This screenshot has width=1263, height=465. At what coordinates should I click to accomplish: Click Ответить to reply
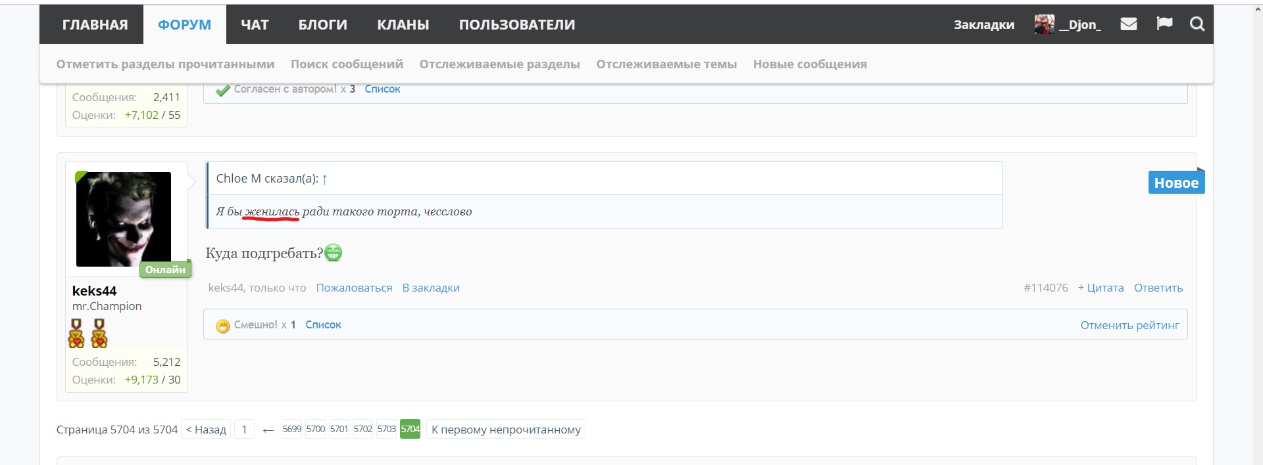coord(1158,288)
